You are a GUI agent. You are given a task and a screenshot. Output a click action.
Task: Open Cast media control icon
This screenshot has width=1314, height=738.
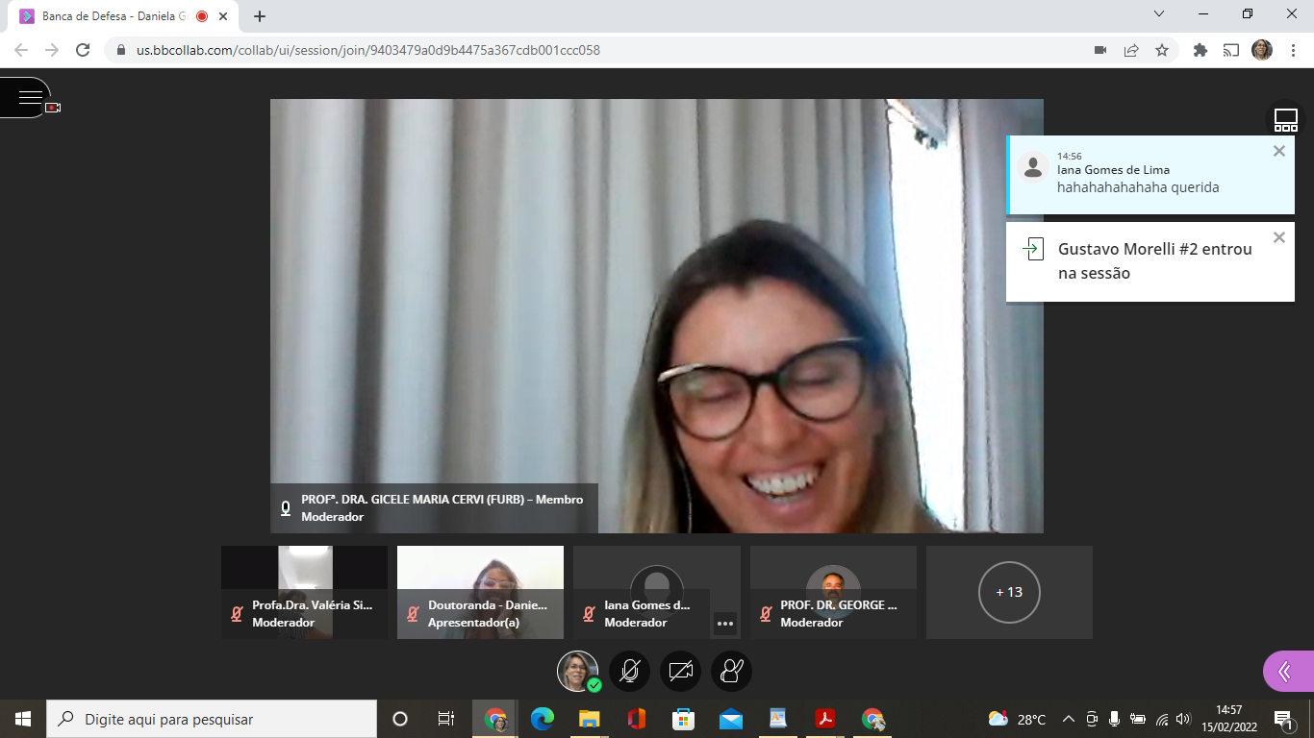click(1230, 50)
